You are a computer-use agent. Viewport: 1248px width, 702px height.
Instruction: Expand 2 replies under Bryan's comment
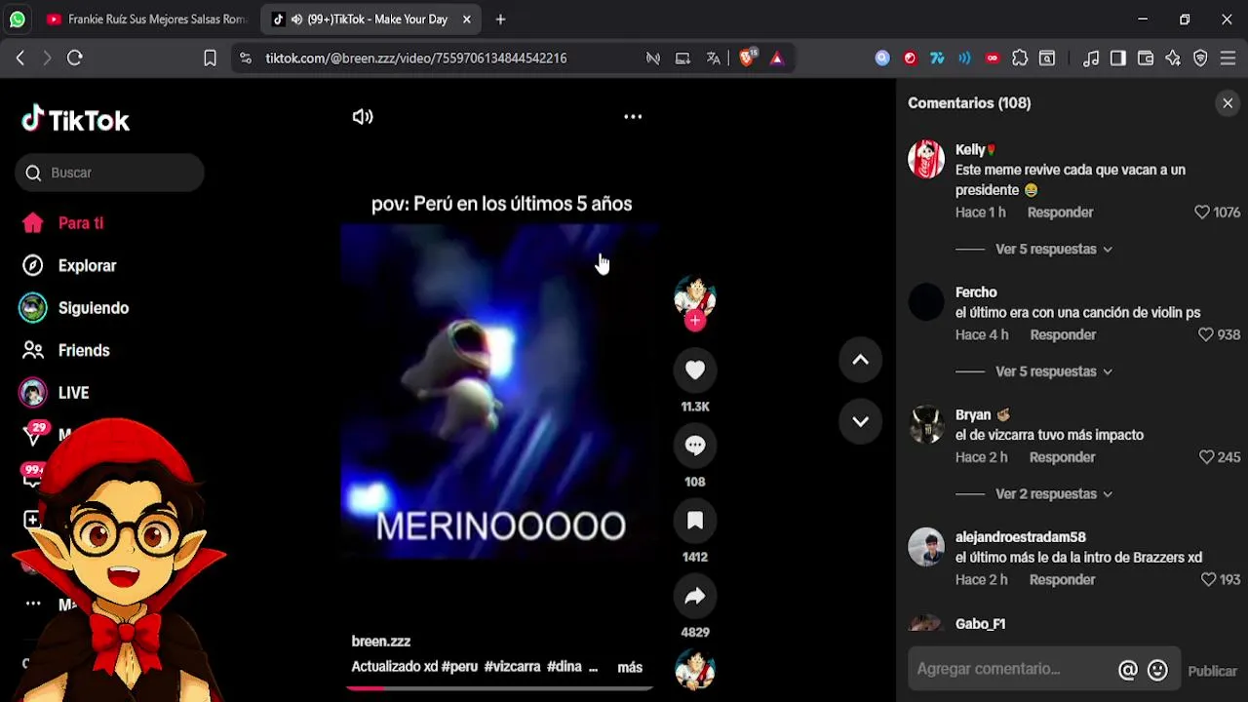[1053, 494]
